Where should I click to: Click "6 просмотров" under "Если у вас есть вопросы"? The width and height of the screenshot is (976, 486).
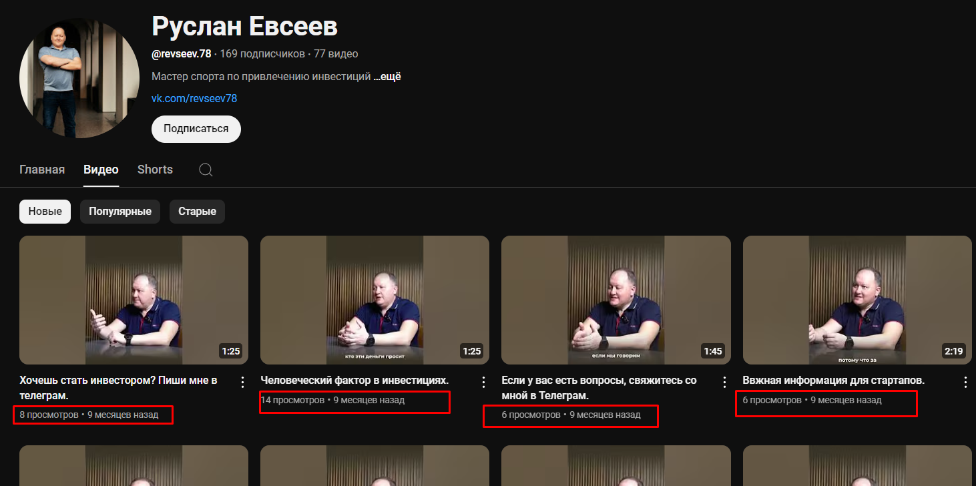(531, 415)
